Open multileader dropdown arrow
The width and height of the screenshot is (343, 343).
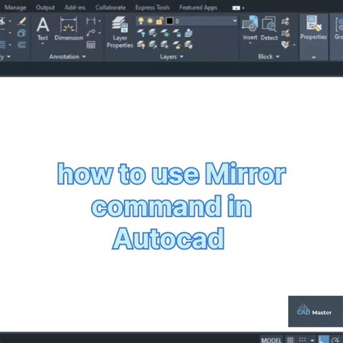(100, 33)
